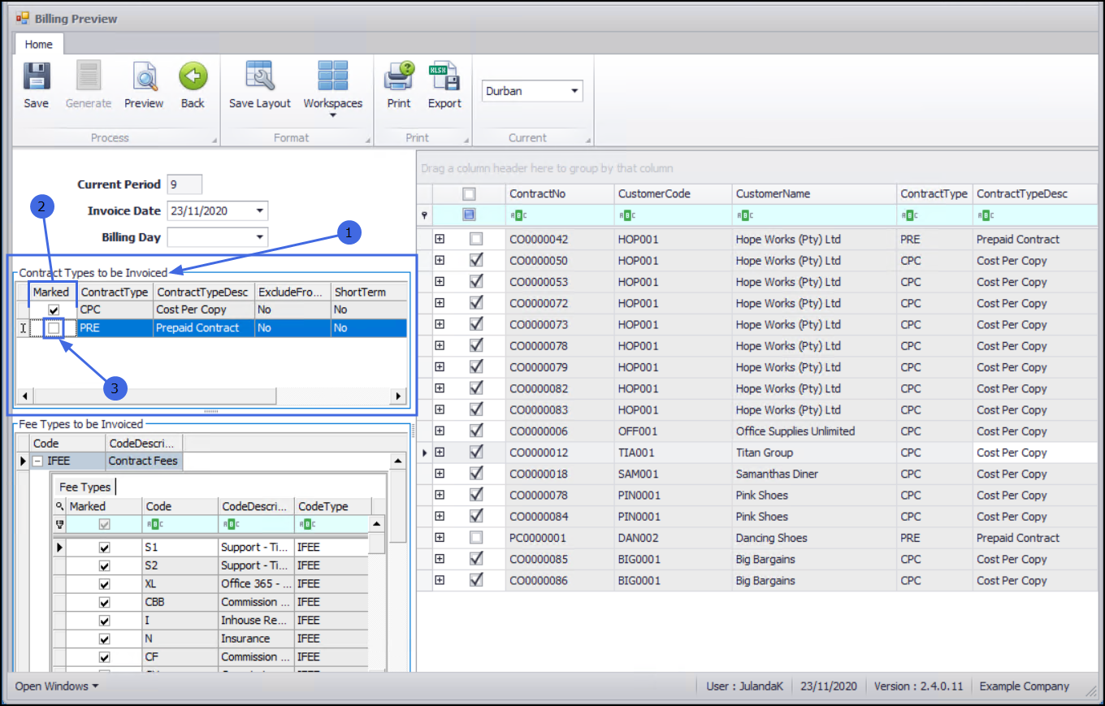Open the Workspaces menu icon

point(332,77)
